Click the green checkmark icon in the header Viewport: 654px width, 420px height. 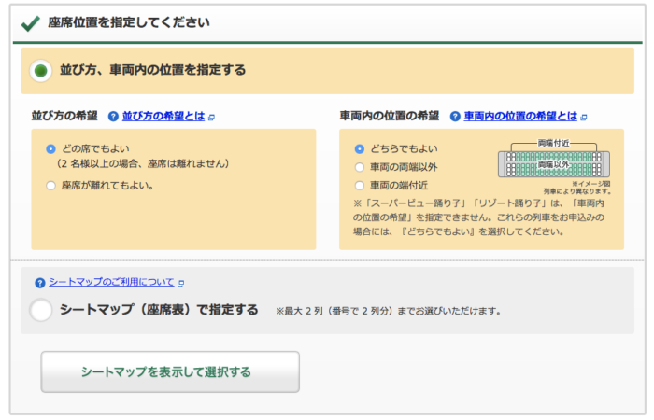[x=30, y=22]
